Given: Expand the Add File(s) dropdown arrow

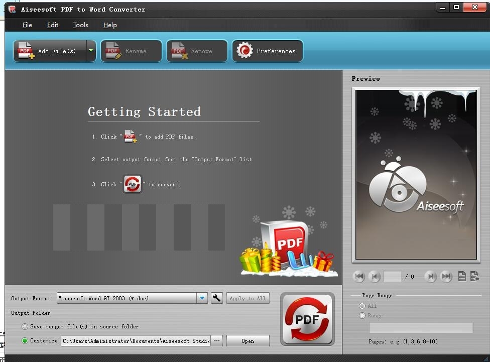Looking at the screenshot, I should click(91, 51).
